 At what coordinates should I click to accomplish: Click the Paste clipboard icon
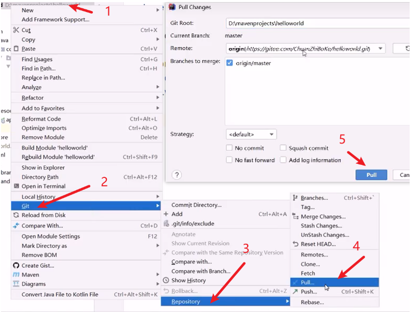[x=16, y=49]
